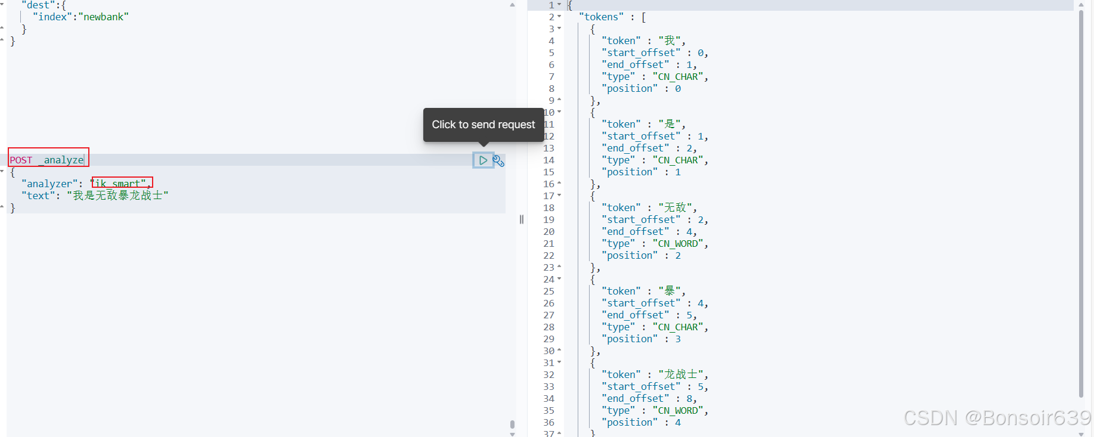Click the response pane scroll-up arrow

1081,4
